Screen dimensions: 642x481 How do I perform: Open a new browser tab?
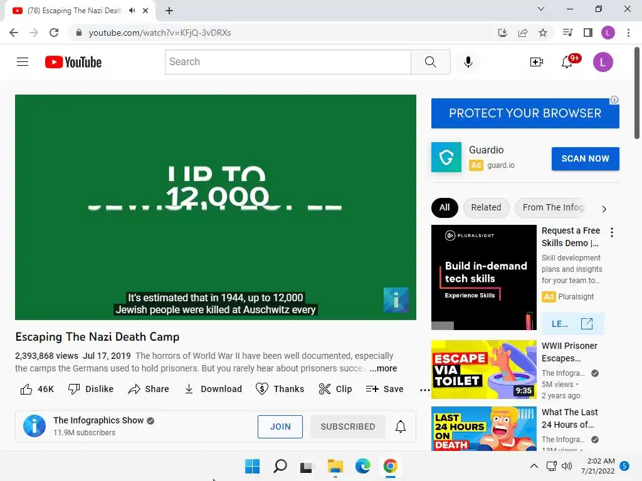pyautogui.click(x=169, y=11)
